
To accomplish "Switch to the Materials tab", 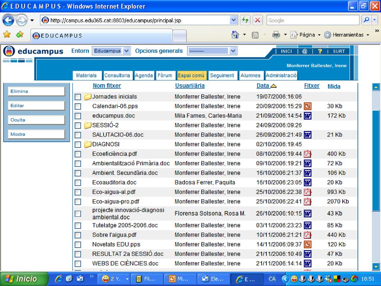I will click(x=86, y=75).
